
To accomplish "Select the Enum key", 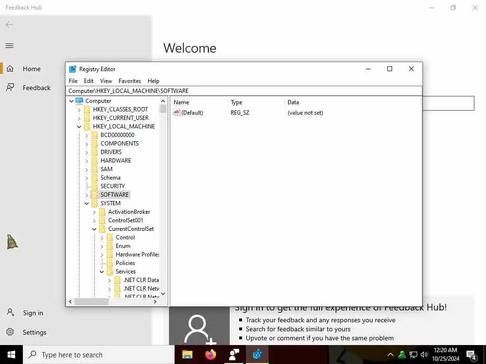I will coord(123,246).
